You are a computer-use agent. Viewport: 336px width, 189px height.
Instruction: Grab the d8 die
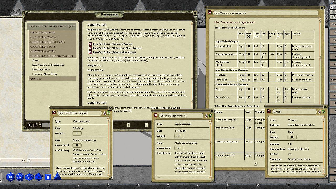[x=39, y=177]
